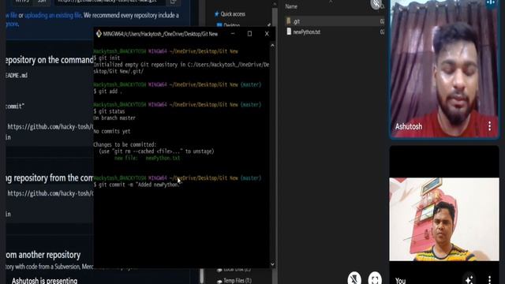
Task: Click the Quick access star icon
Action: pos(217,14)
